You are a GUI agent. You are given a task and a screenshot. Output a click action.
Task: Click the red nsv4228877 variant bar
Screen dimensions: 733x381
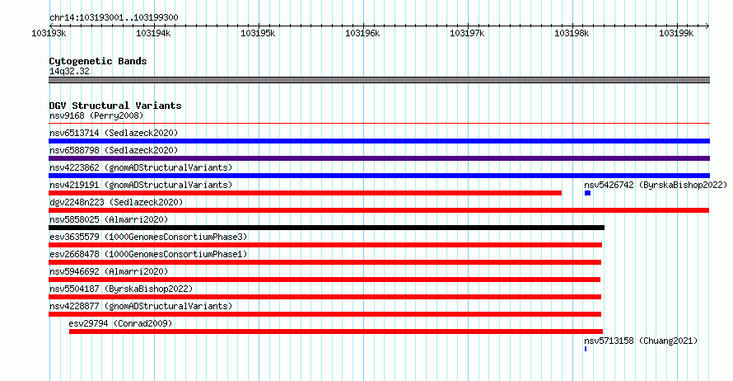[x=324, y=314]
